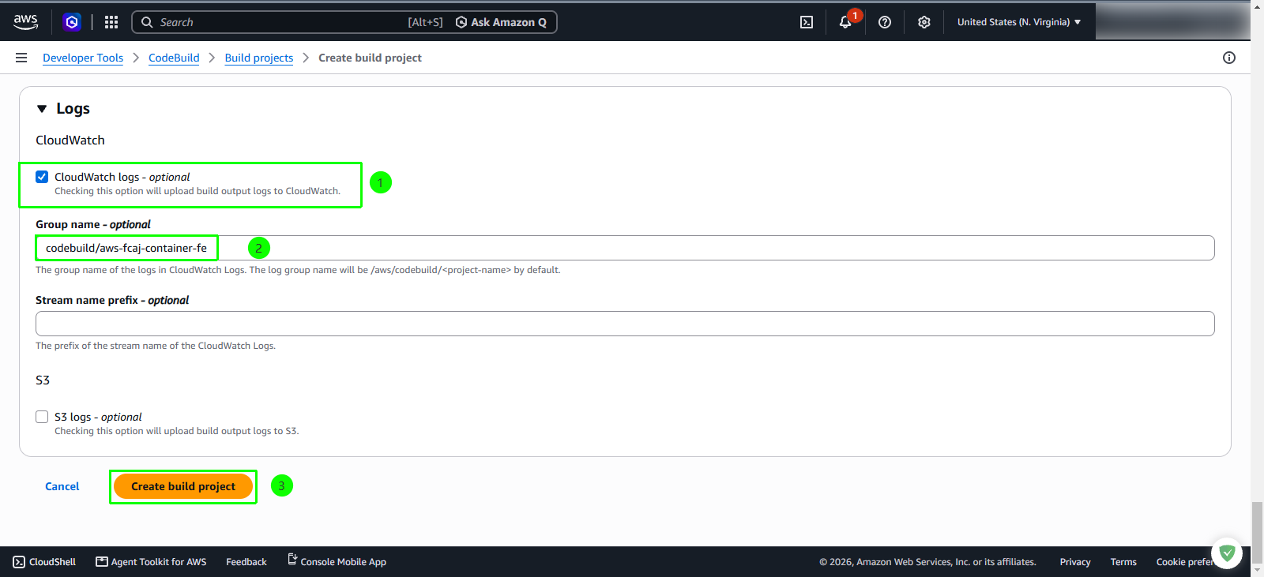Screen dimensions: 1264x577
Task: Click the Cancel button
Action: [62, 486]
